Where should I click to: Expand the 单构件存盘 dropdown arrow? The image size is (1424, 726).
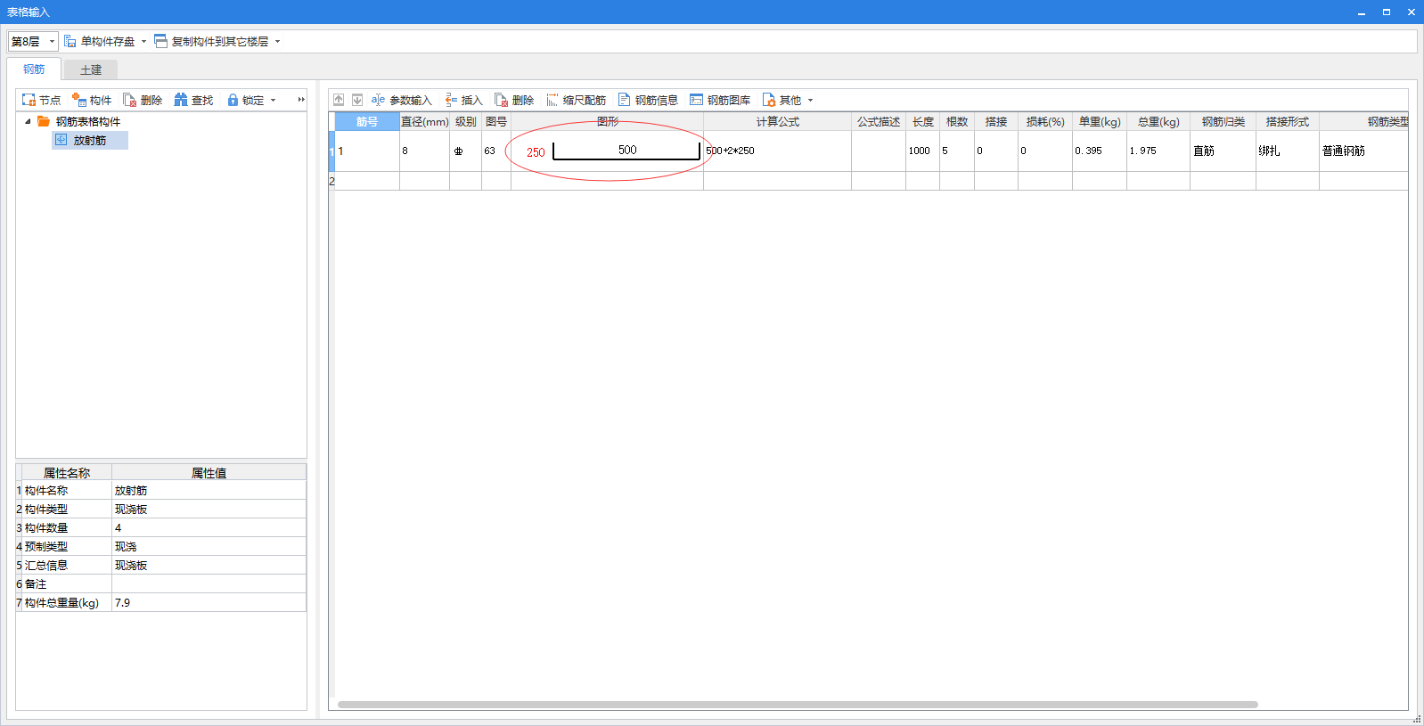coord(143,42)
